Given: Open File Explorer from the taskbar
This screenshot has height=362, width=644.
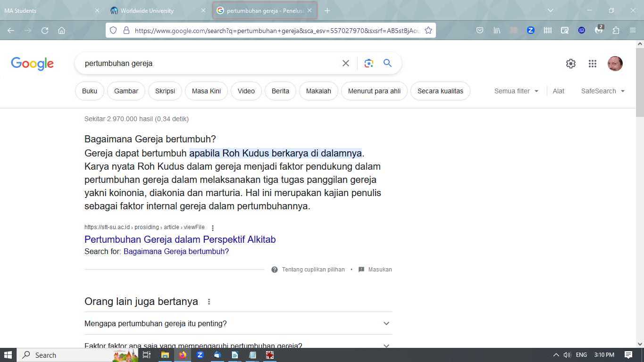Looking at the screenshot, I should point(165,355).
